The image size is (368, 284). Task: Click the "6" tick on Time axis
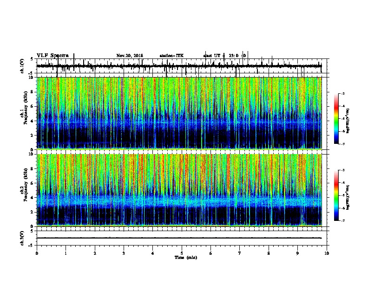(211, 253)
